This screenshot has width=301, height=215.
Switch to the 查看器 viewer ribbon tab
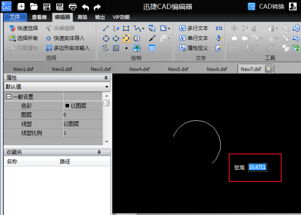coord(39,17)
